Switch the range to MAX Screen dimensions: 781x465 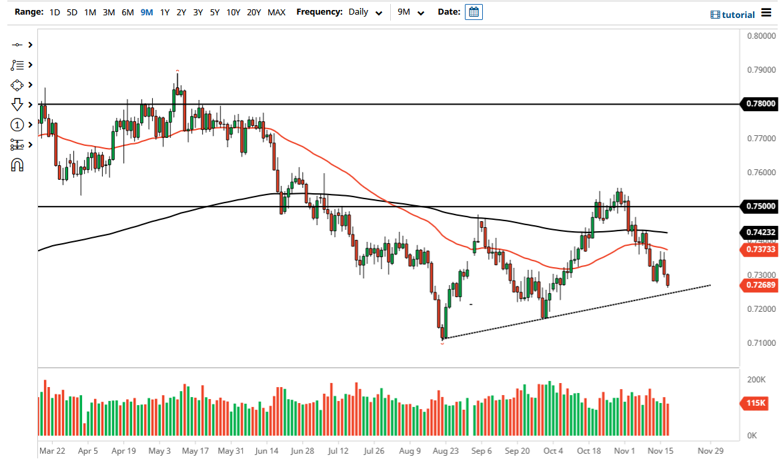pyautogui.click(x=276, y=12)
